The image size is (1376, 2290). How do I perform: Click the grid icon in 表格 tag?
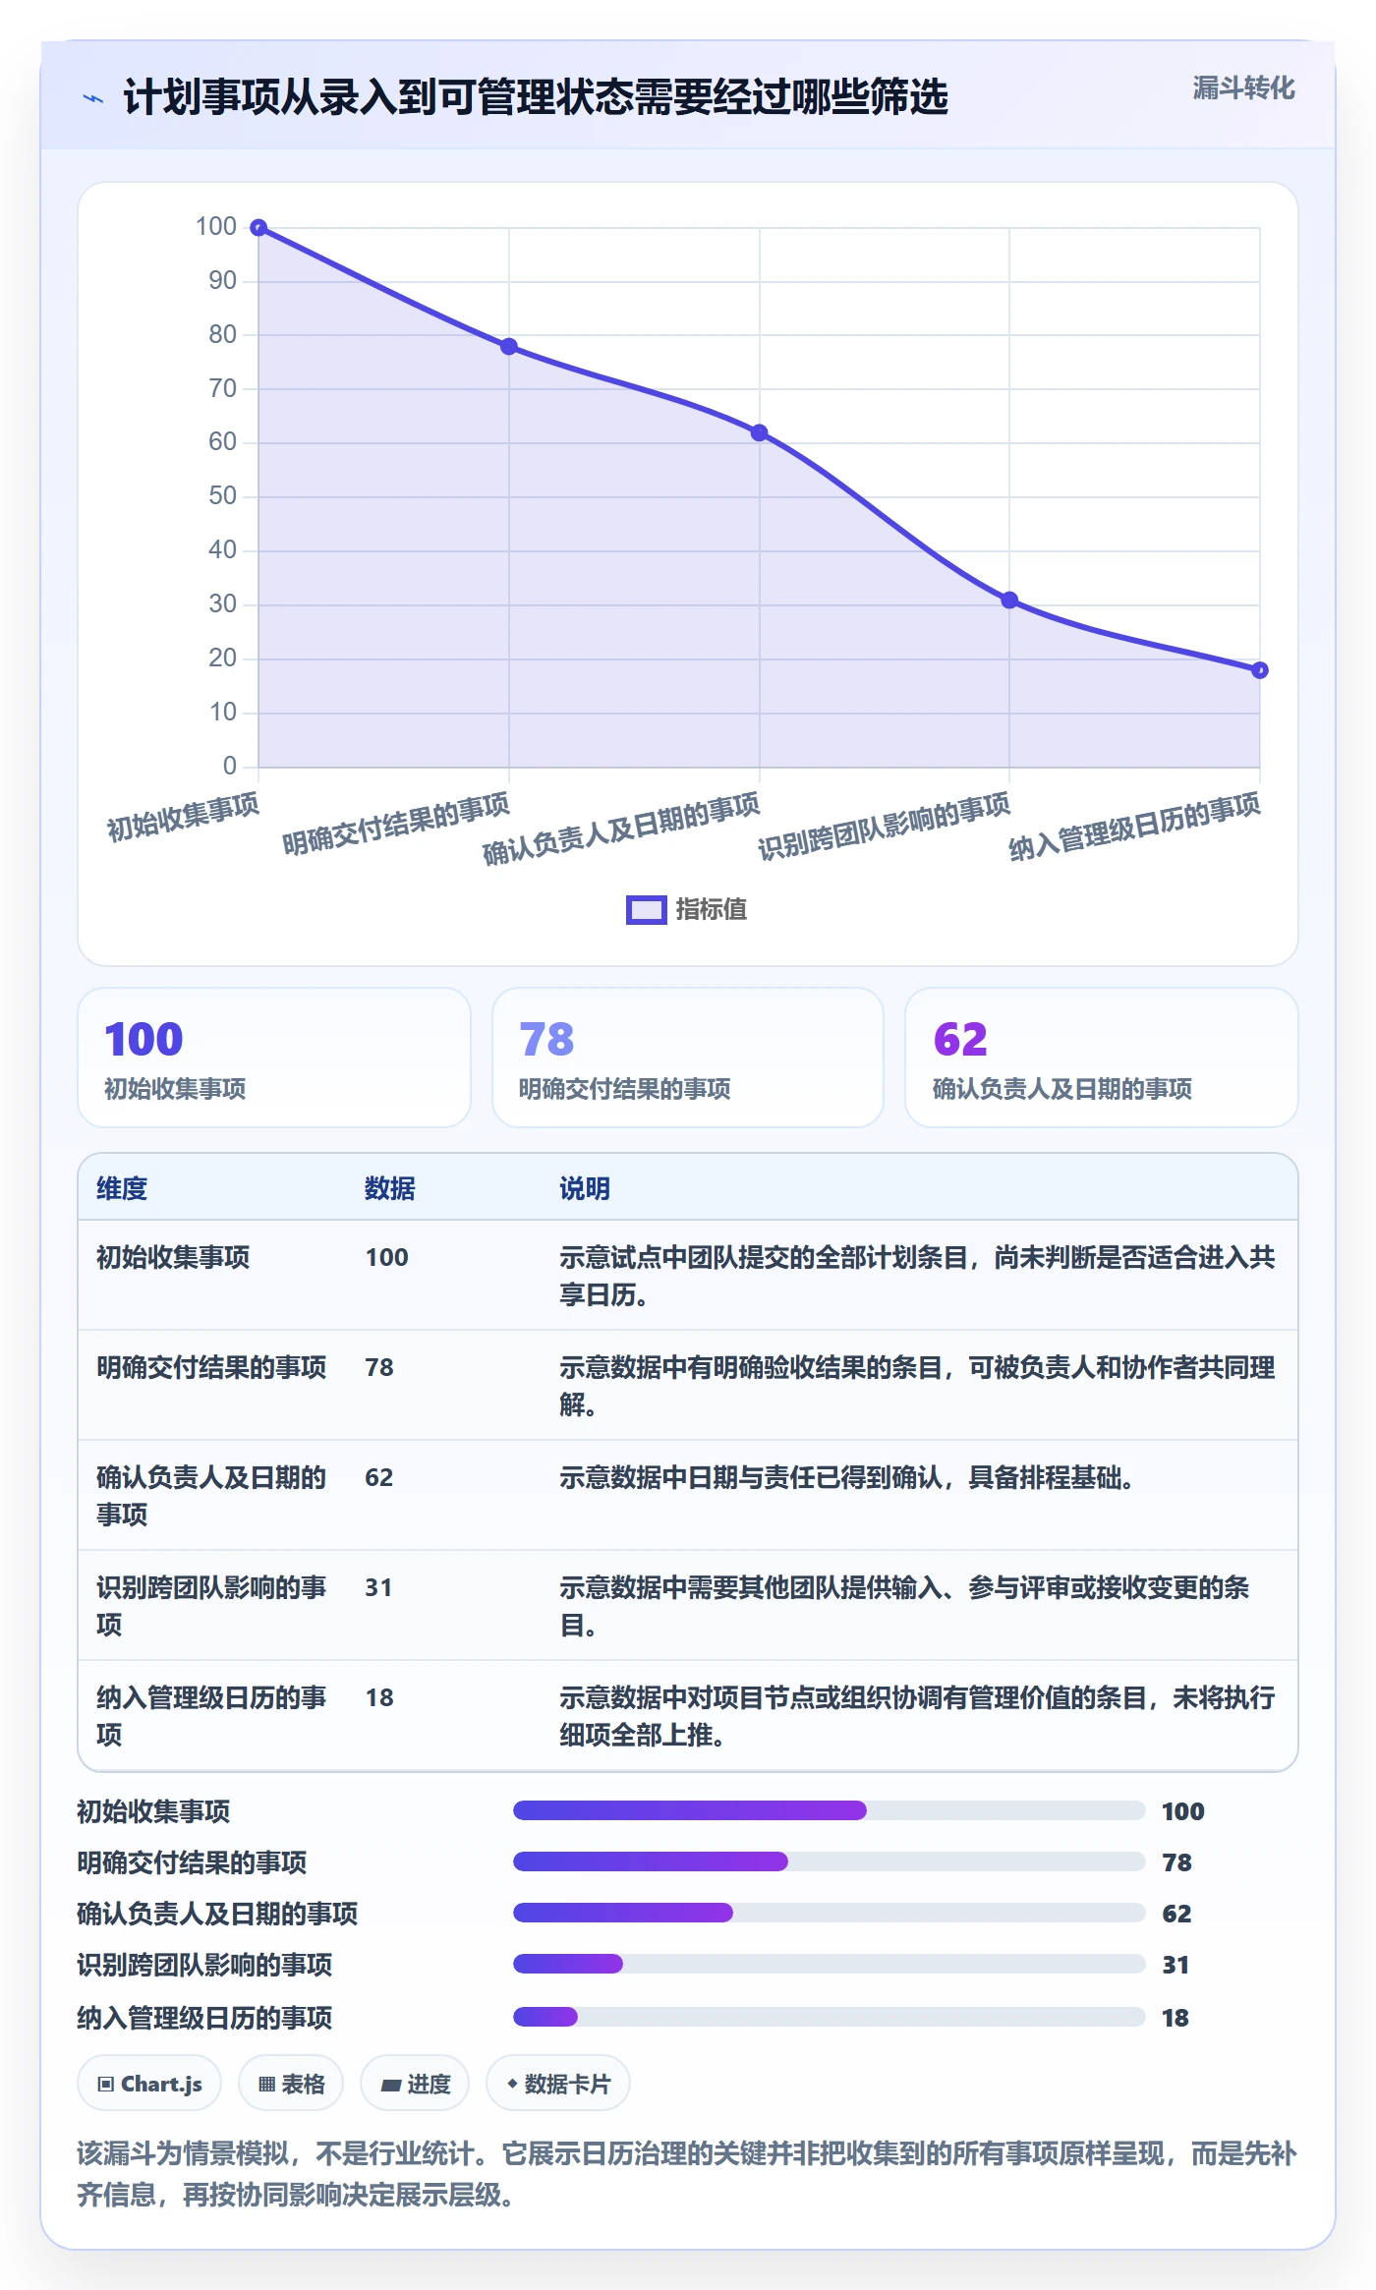click(266, 2085)
